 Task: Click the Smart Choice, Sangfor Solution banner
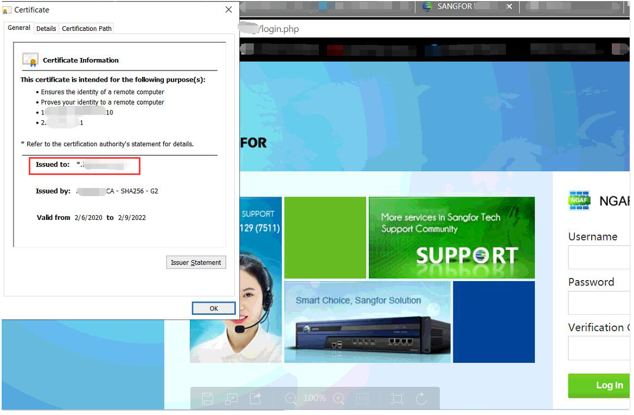(x=367, y=322)
